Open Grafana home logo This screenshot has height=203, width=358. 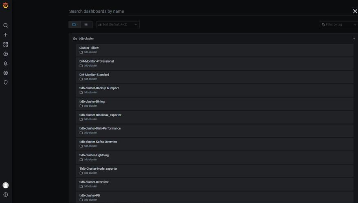pyautogui.click(x=5, y=5)
